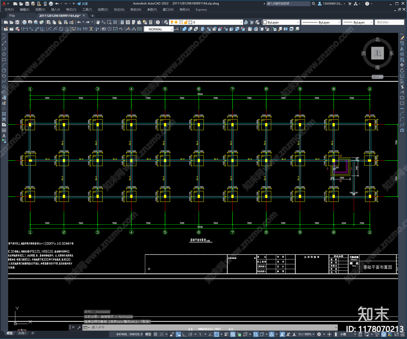This screenshot has width=407, height=339.
Task: Open the lineweight ByLayer dropdown
Action: (358, 22)
